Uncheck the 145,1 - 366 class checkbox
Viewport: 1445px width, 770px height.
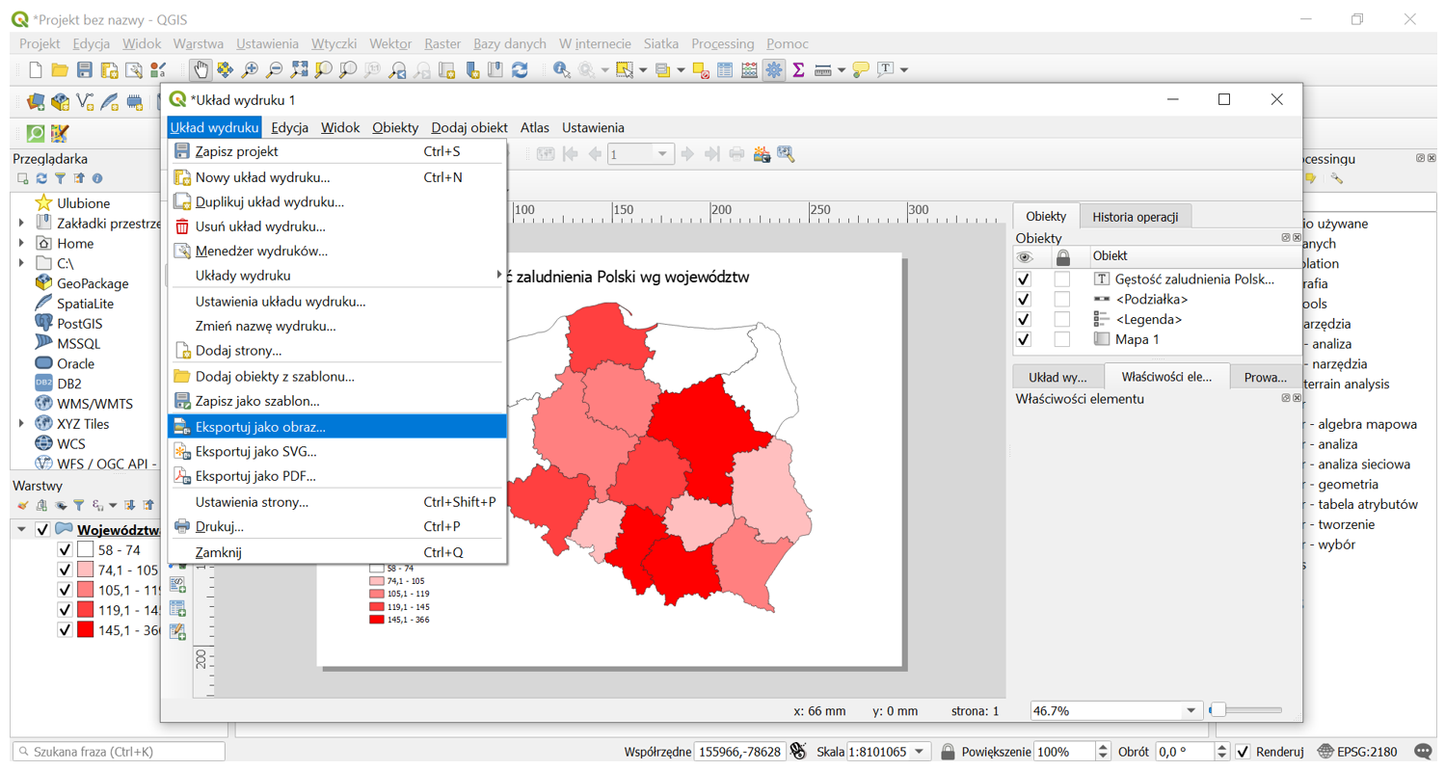[x=65, y=629]
